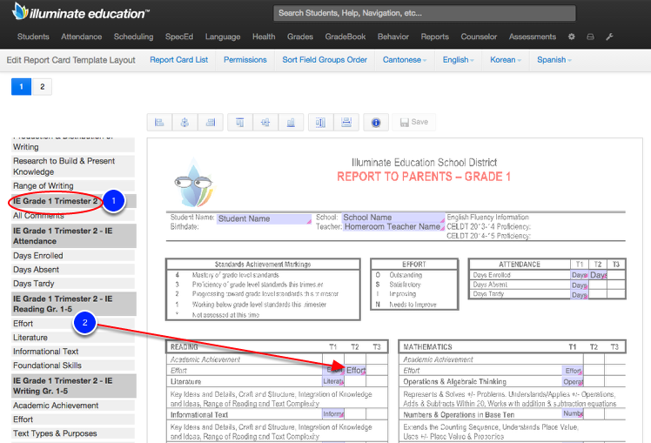
Task: Open the Scheduling menu
Action: pyautogui.click(x=134, y=37)
